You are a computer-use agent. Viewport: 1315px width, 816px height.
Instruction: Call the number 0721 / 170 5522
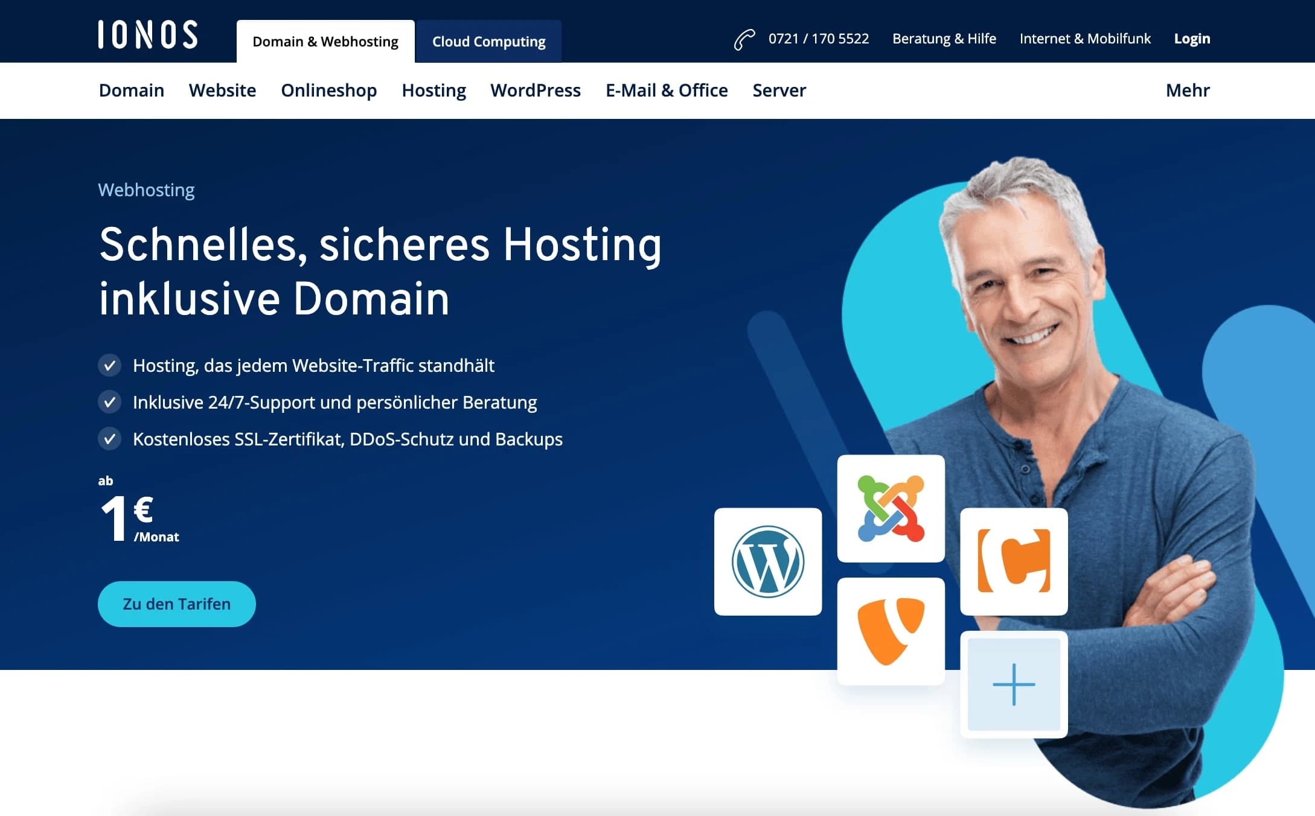(818, 39)
